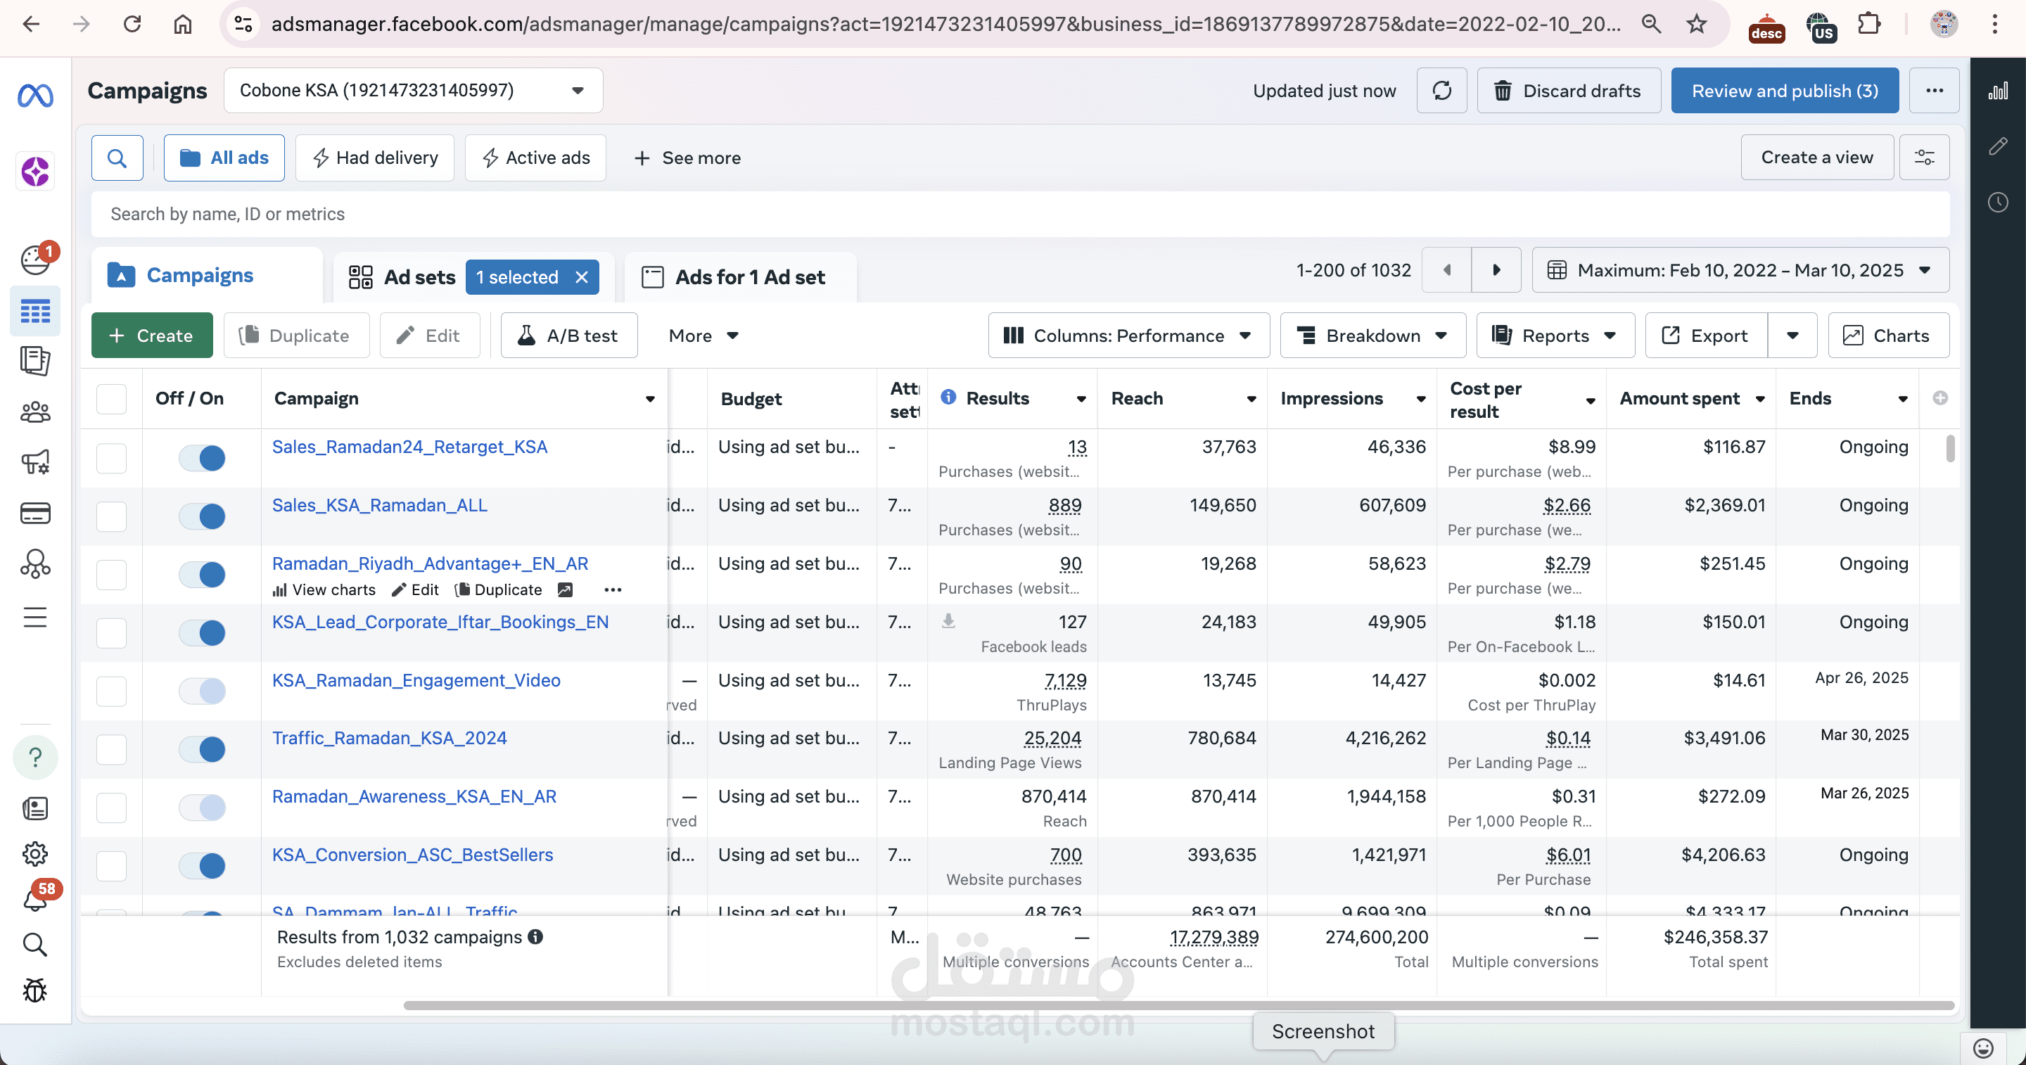This screenshot has width=2026, height=1065.
Task: Open notifications bell with 58 badge
Action: 35,899
